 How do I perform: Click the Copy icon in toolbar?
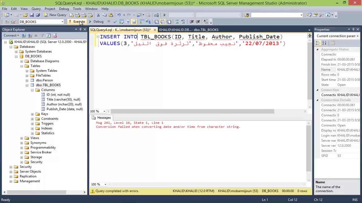pyautogui.click(x=104, y=15)
